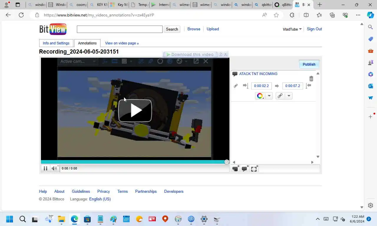377x226 pixels.
Task: Set annotation start to current time
Action: pos(245,86)
